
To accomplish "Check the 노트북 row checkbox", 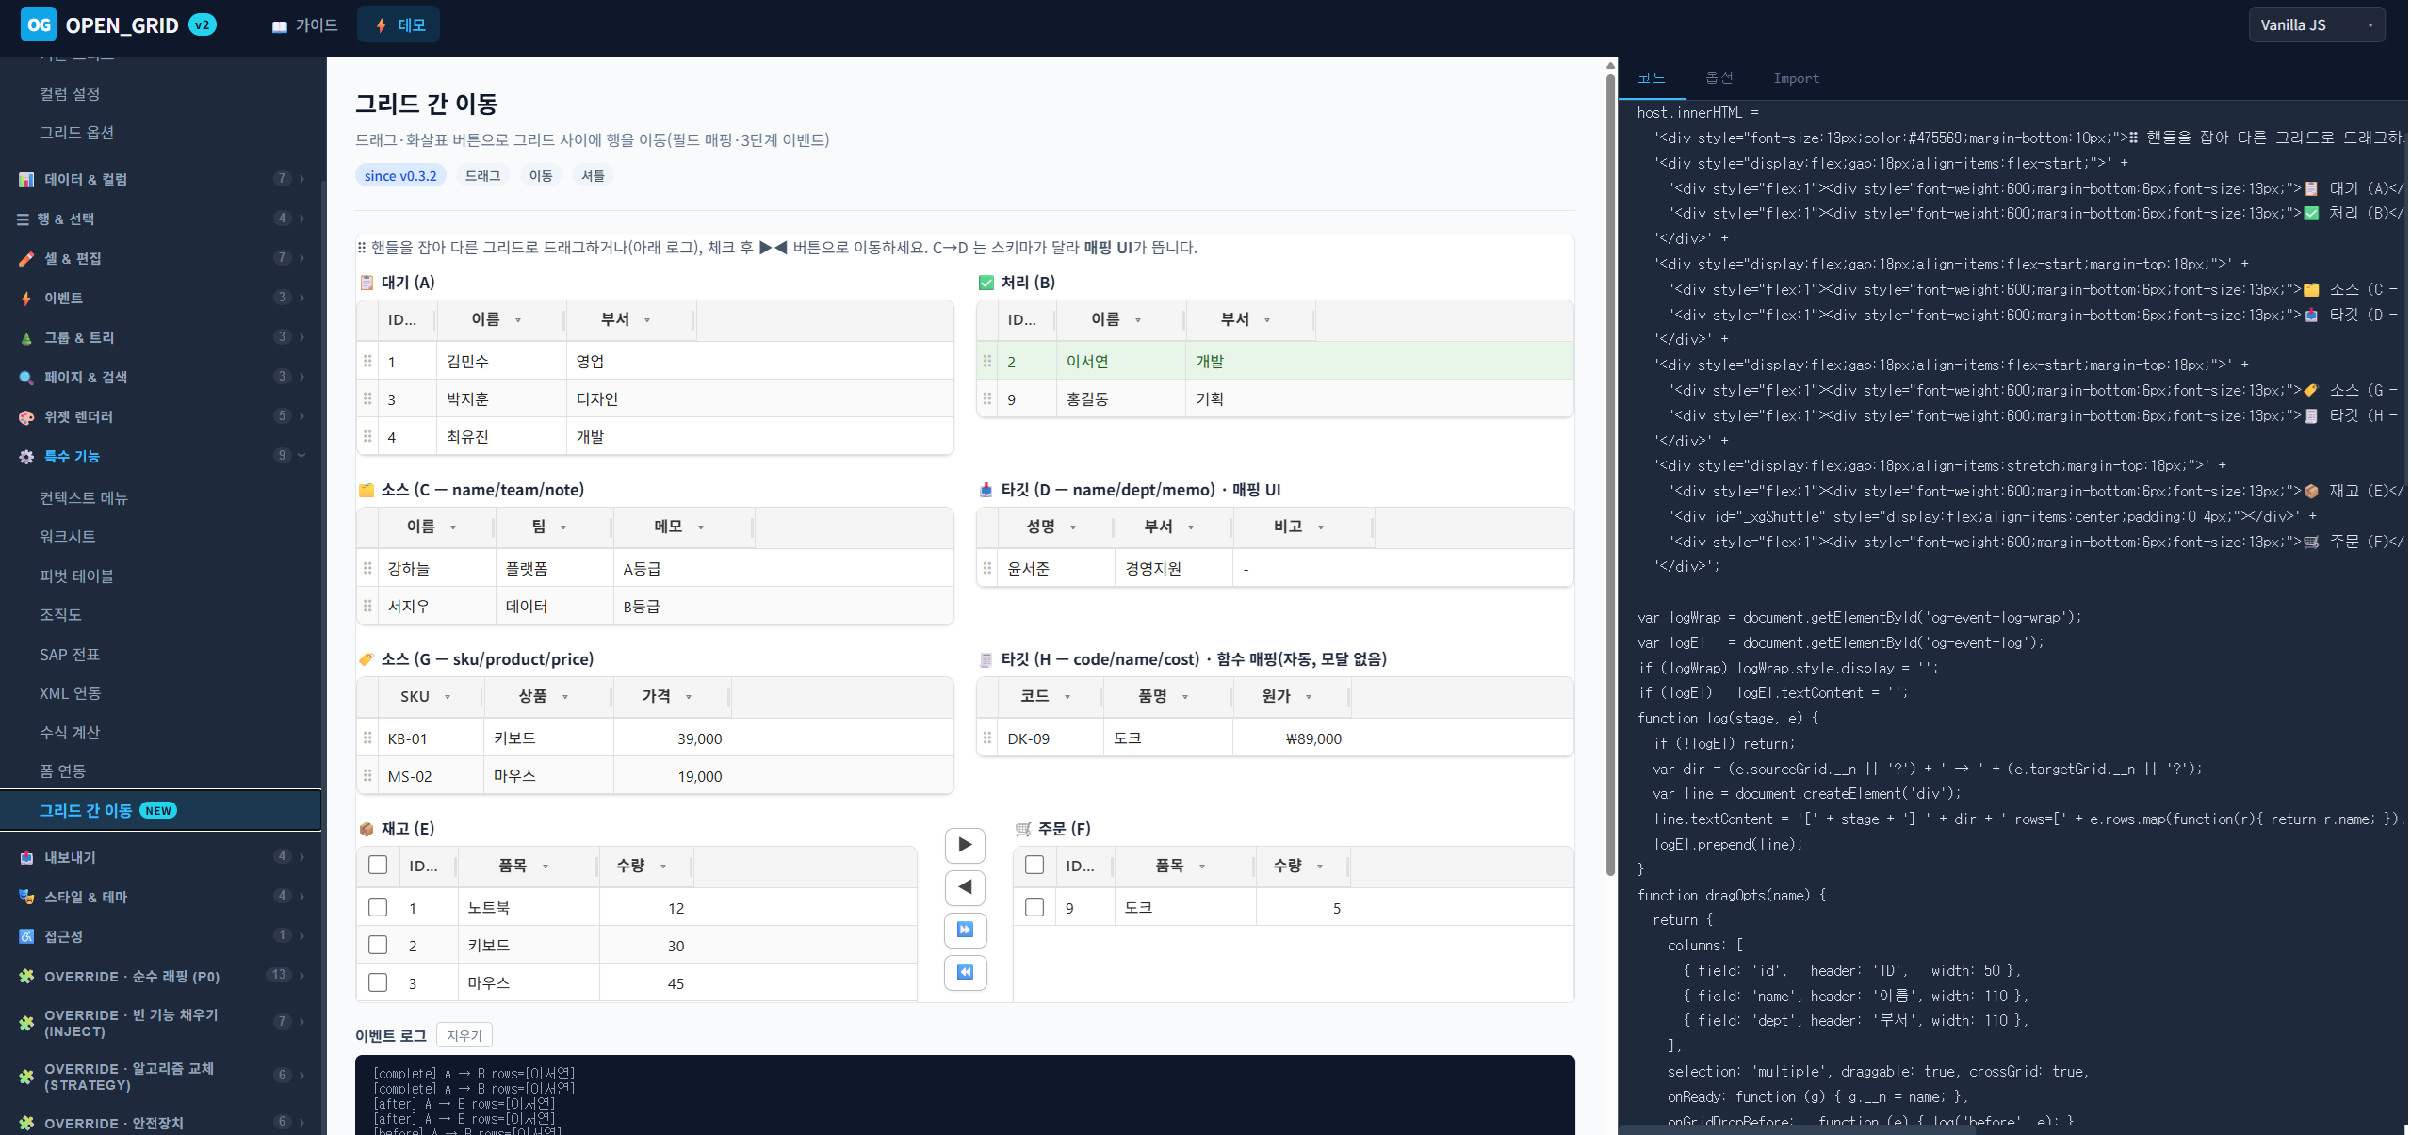I will tap(378, 907).
